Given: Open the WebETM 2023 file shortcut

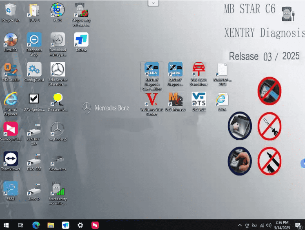Looking at the screenshot, I should (222, 74).
